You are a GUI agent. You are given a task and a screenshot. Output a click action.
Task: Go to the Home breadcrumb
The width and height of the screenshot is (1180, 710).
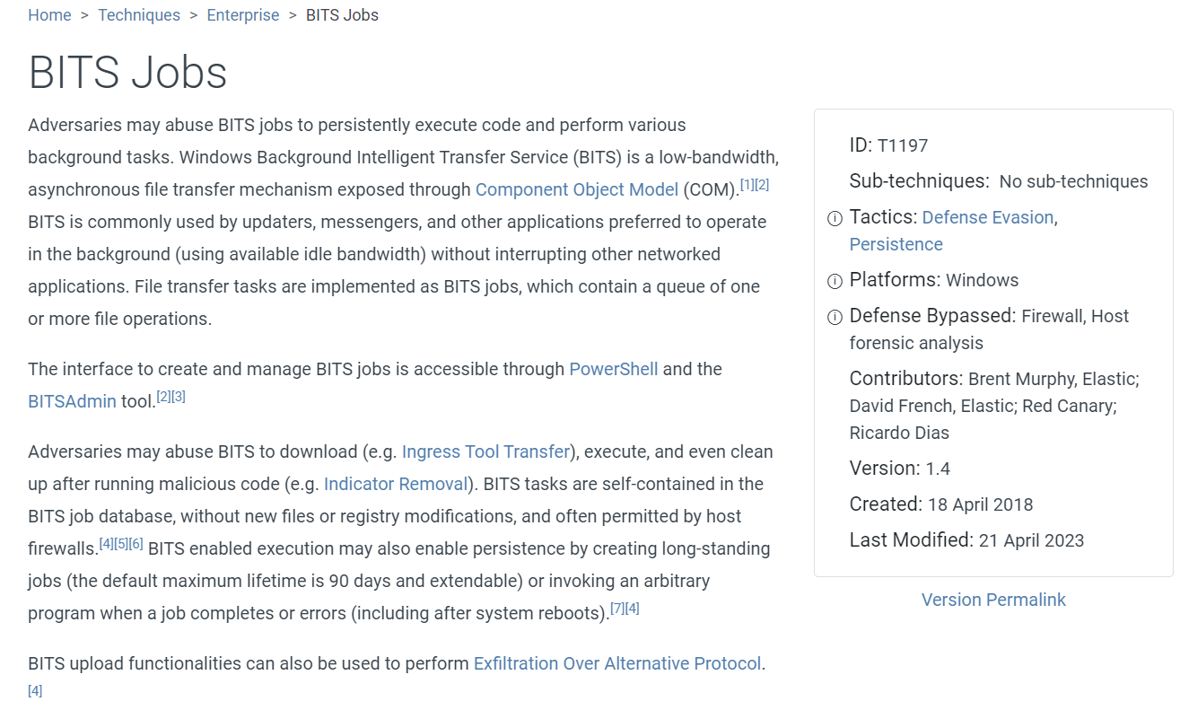click(x=49, y=15)
